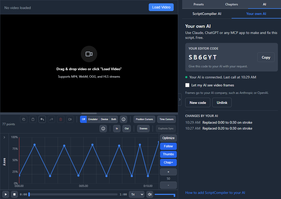Set the Out marker button
This screenshot has height=199, width=281.
(x=127, y=129)
